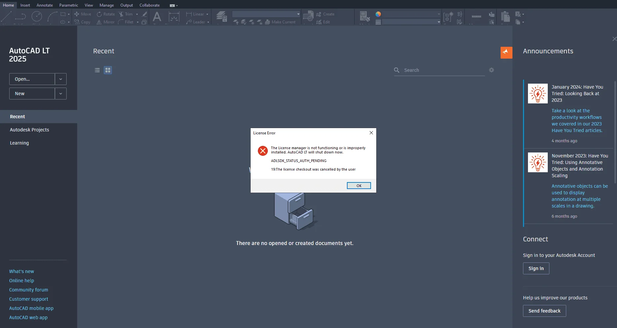
Task: Click the search magnifier icon
Action: coord(397,70)
